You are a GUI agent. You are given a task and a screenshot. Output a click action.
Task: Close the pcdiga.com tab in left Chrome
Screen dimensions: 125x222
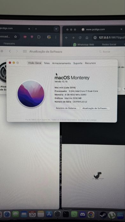29,29
